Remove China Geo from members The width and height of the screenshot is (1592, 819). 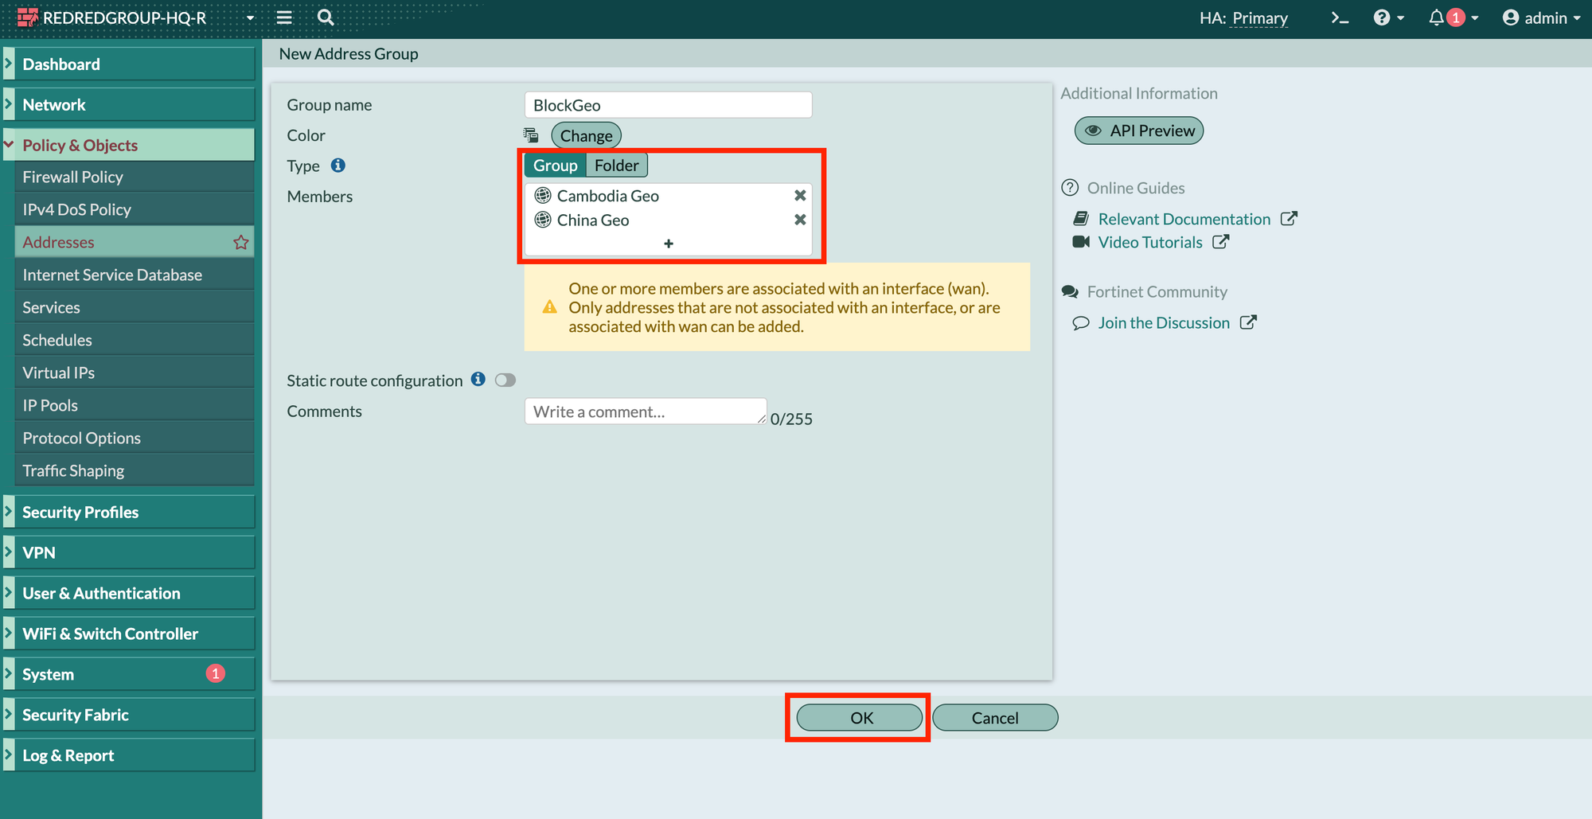pos(800,220)
